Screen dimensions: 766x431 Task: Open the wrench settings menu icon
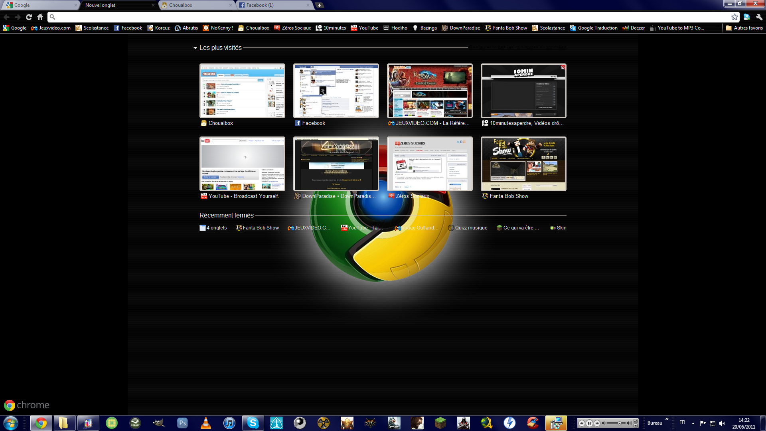(759, 17)
